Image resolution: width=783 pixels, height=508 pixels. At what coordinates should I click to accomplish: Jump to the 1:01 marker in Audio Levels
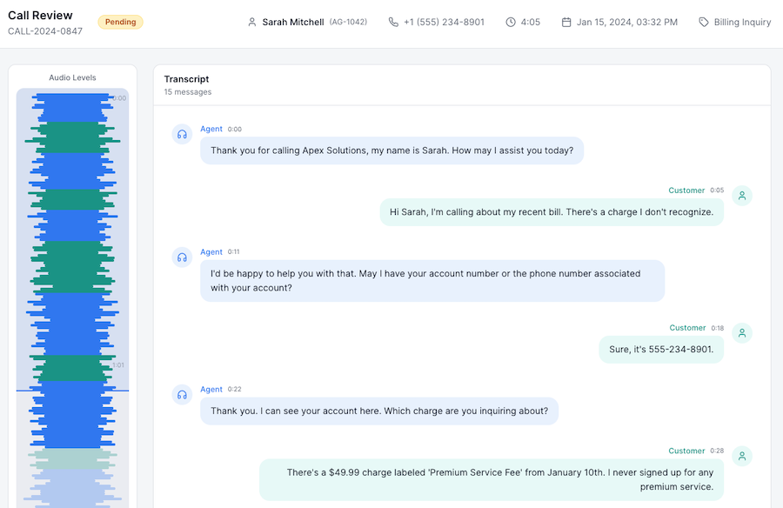tap(118, 365)
